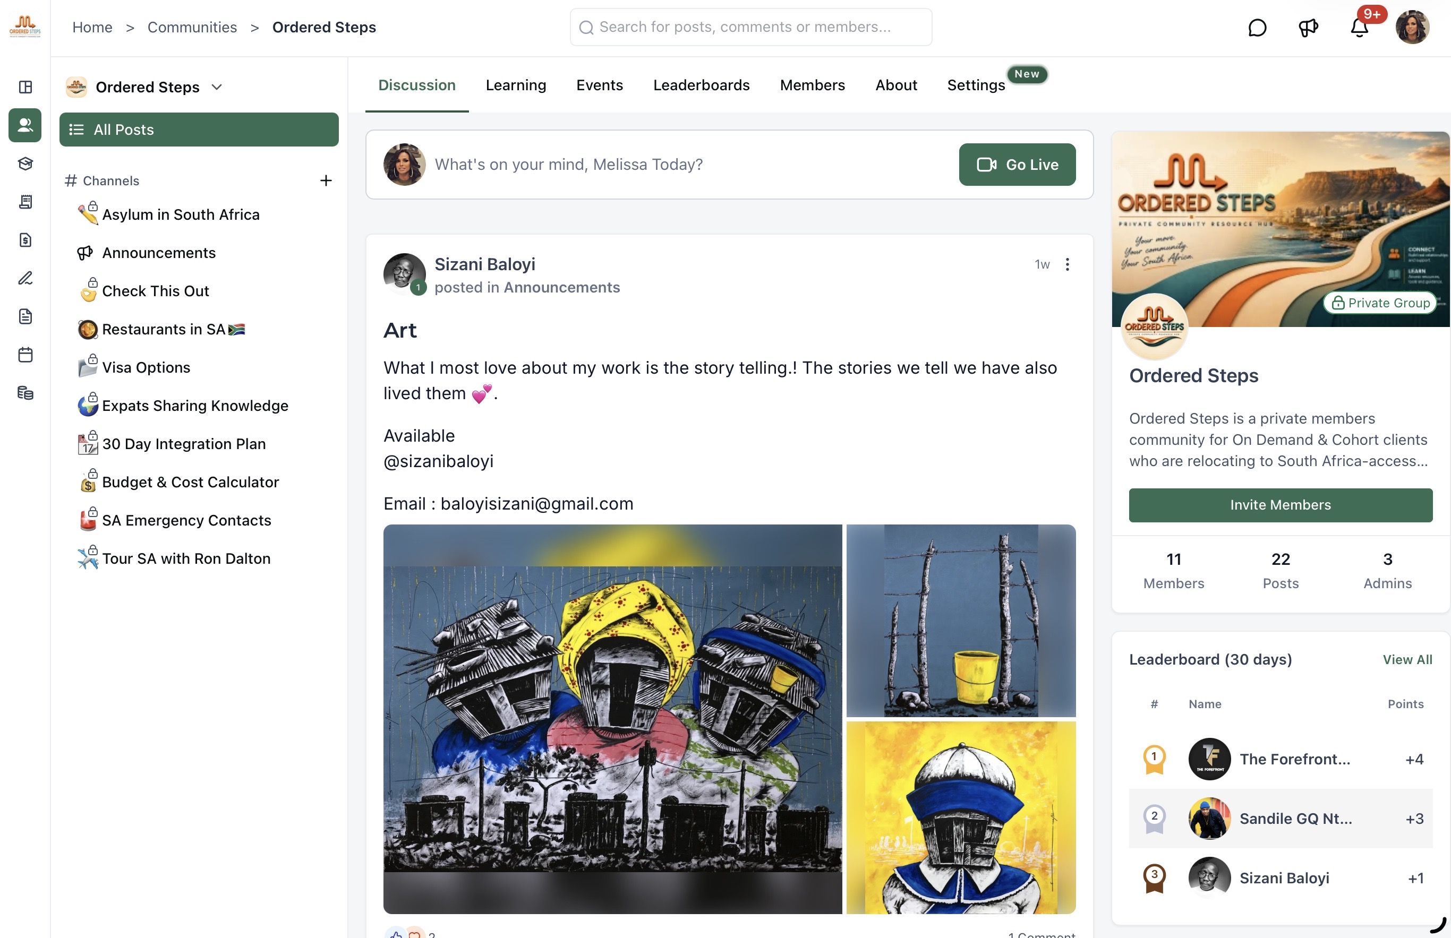Viewport: 1451px width, 938px height.
Task: Open the text document sidebar icon
Action: click(25, 317)
